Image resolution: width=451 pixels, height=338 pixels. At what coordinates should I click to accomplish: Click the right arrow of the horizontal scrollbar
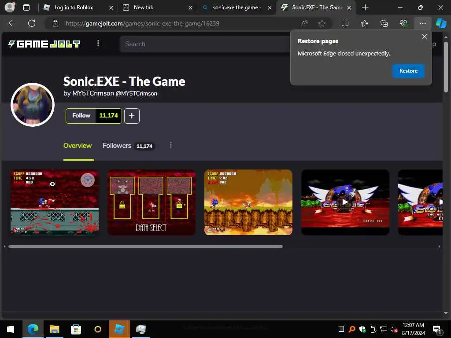point(439,246)
